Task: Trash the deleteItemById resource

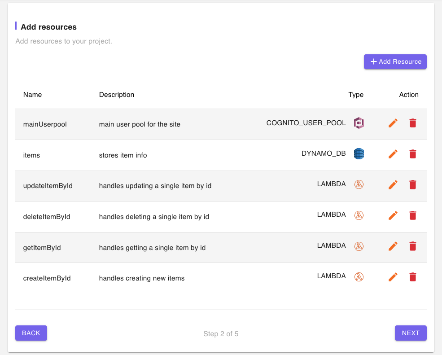Action: [413, 215]
